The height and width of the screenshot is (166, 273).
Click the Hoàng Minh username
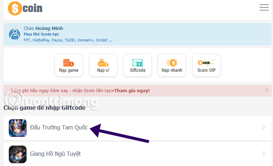point(49,28)
